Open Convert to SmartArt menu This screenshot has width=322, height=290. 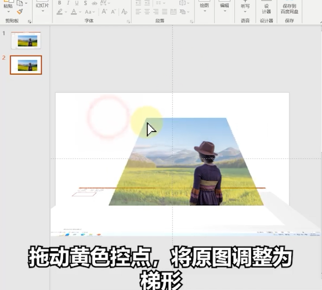(x=184, y=12)
